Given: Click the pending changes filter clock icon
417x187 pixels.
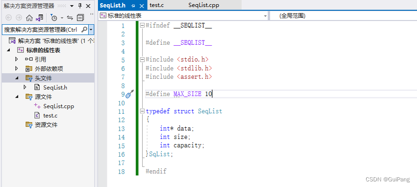Looking at the screenshot, I should click(x=54, y=18).
